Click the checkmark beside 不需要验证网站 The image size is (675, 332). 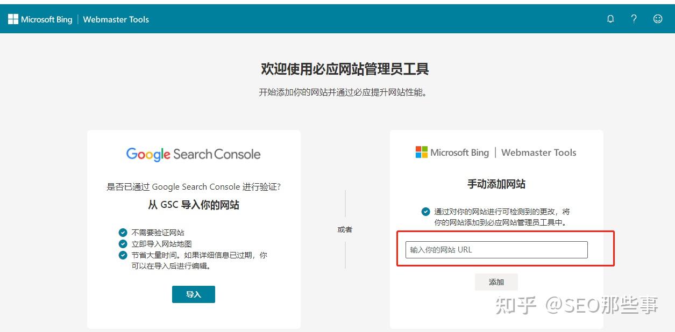pos(123,233)
